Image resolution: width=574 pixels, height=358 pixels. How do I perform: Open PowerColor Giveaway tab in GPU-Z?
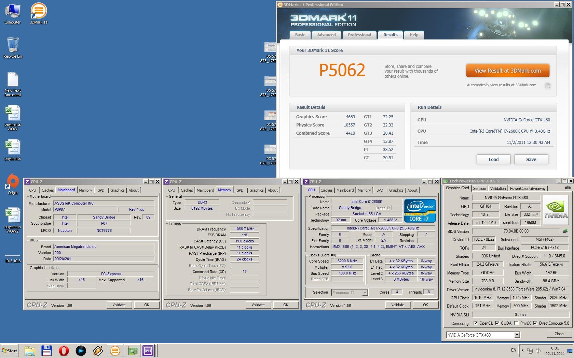click(528, 189)
